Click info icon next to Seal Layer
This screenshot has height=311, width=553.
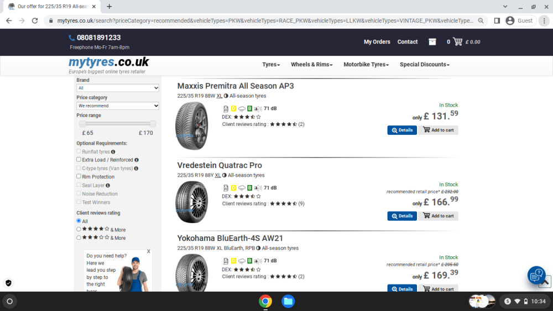108,185
